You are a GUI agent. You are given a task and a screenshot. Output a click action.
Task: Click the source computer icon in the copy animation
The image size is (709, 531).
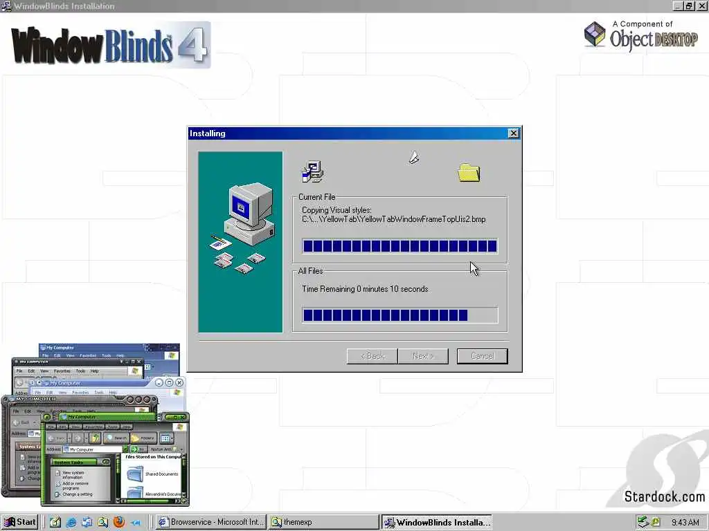pyautogui.click(x=312, y=171)
